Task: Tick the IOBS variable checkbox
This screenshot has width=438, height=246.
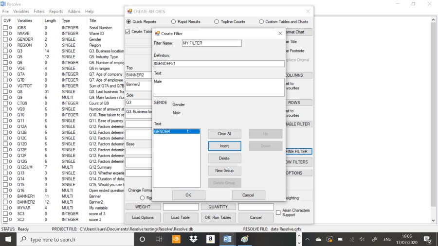Action: tap(5, 28)
